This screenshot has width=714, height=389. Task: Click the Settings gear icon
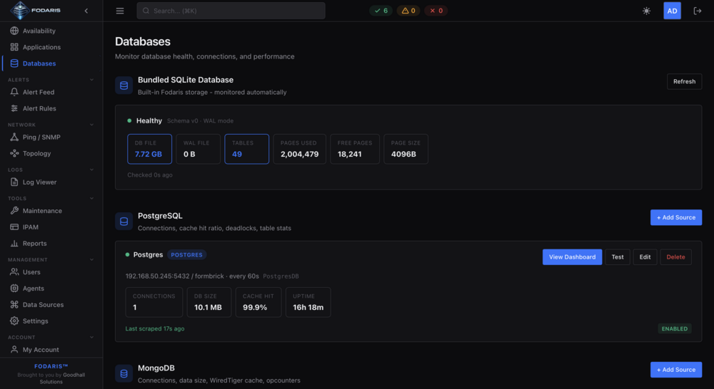click(14, 321)
